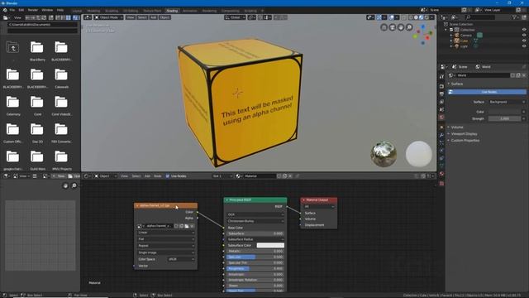Click the blue Z axis on navigation gizmo
The height and width of the screenshot is (298, 529).
[422, 26]
